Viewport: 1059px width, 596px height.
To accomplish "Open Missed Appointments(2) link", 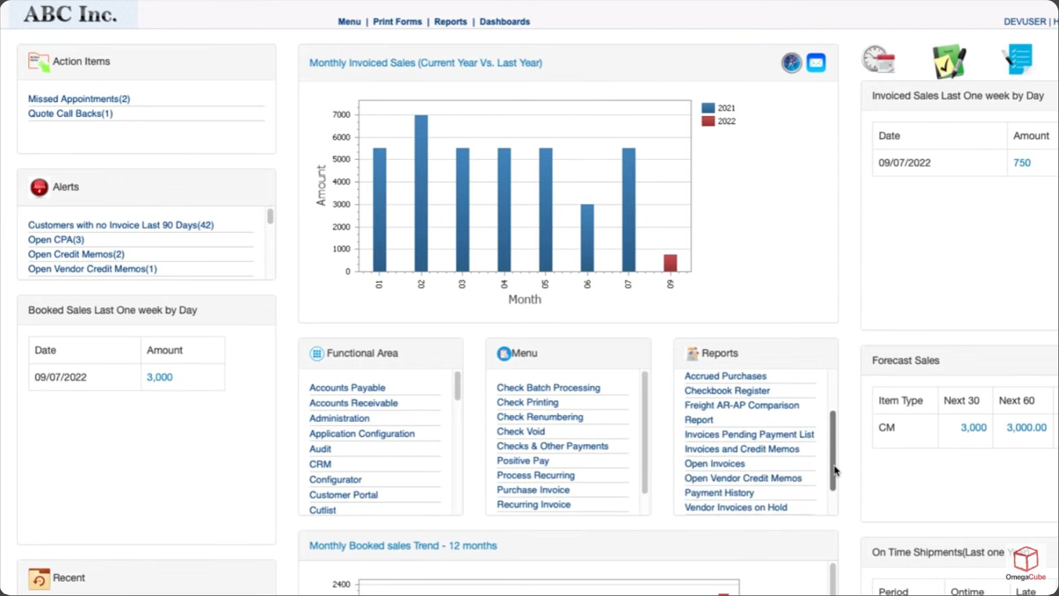I will [79, 99].
